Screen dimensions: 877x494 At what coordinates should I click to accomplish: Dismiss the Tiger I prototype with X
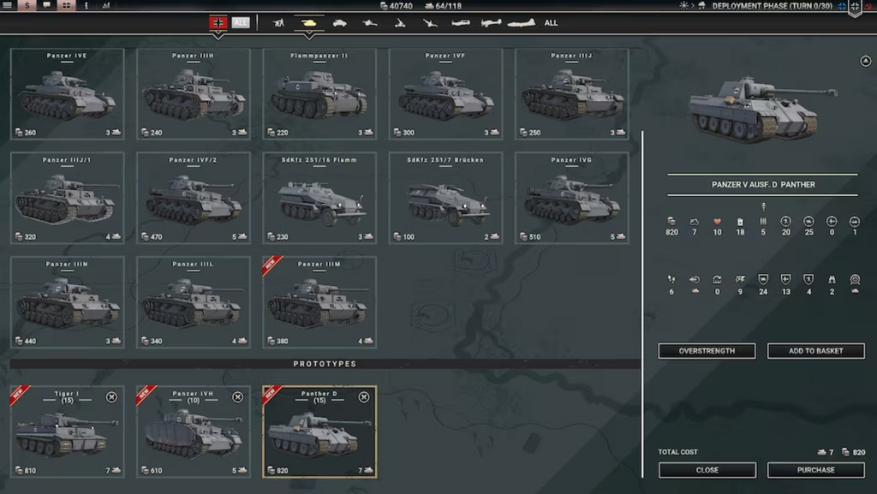click(112, 396)
